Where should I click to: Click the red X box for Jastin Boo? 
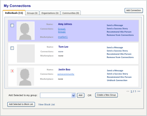[12, 71]
